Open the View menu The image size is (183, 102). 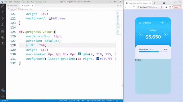(23, 2)
